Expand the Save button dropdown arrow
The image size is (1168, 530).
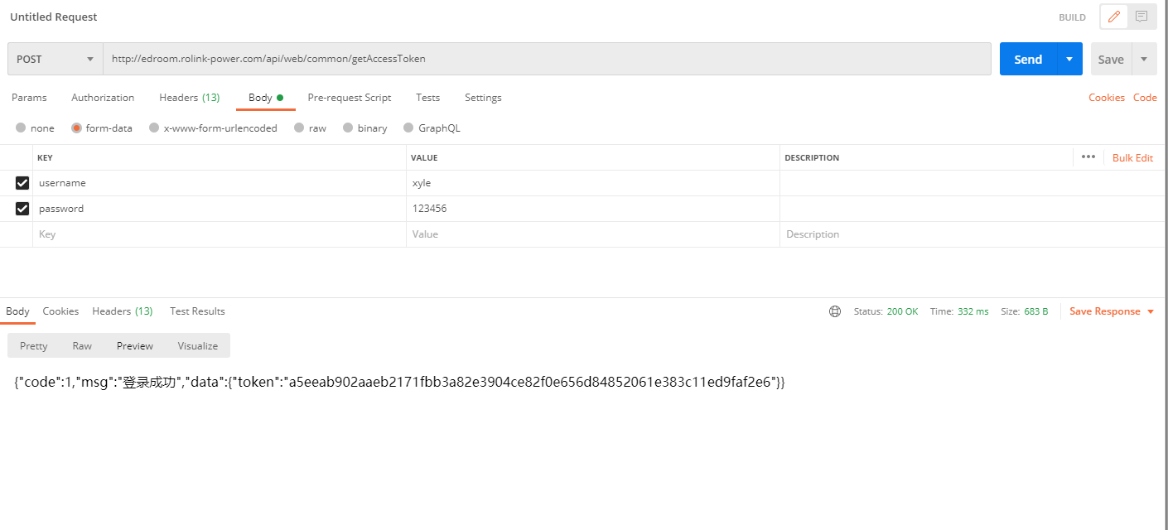pyautogui.click(x=1144, y=59)
